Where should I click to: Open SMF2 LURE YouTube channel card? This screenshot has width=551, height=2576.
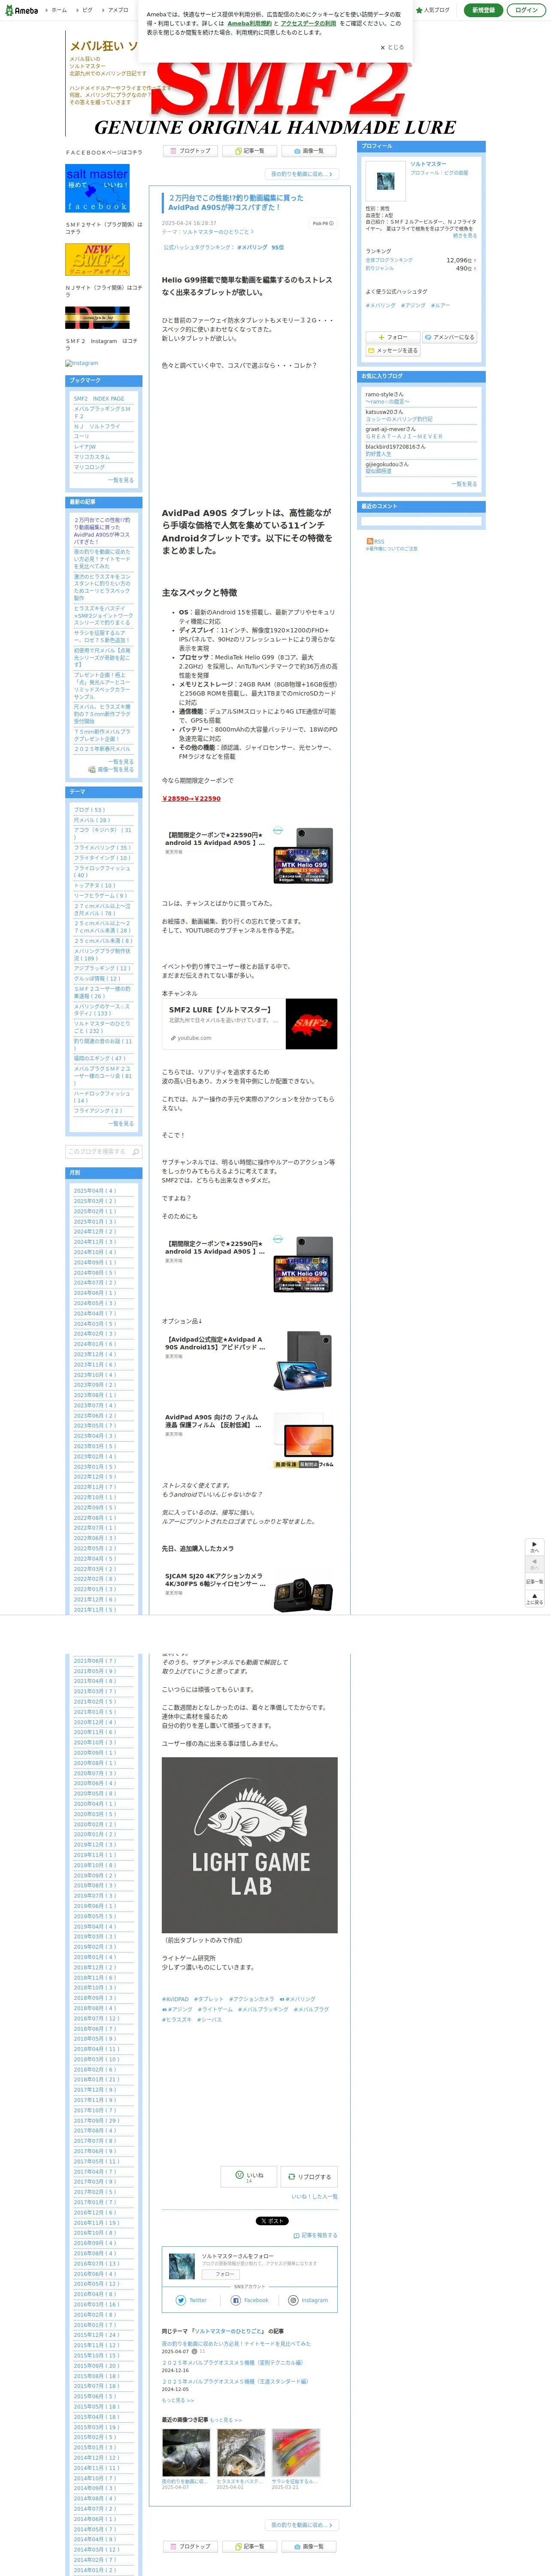point(250,1023)
